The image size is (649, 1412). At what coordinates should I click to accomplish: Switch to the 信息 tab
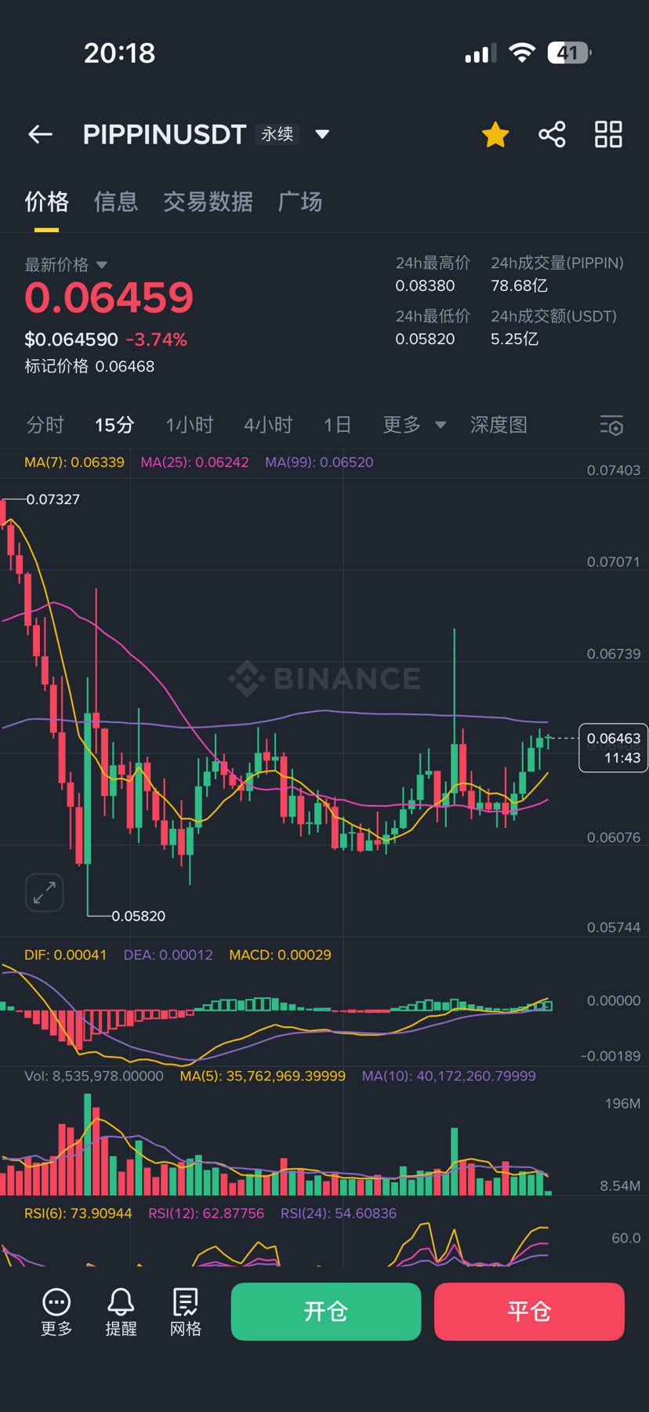(116, 202)
